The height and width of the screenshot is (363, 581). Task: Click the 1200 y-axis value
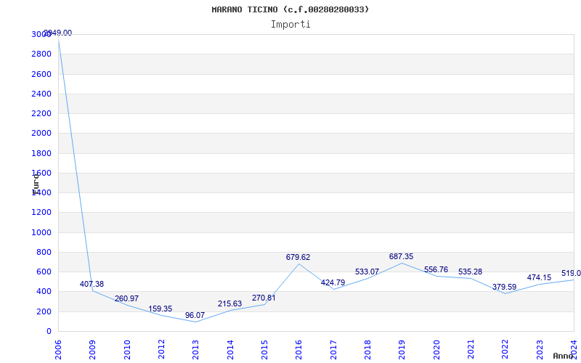41,213
